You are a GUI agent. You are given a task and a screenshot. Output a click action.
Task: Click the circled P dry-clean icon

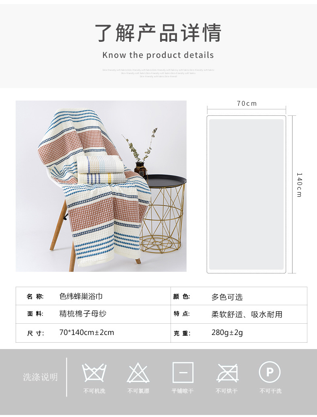tap(270, 372)
